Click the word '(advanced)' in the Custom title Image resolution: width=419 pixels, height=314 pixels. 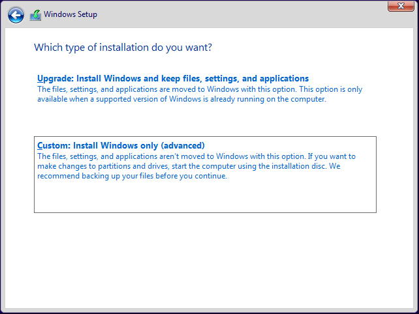183,145
